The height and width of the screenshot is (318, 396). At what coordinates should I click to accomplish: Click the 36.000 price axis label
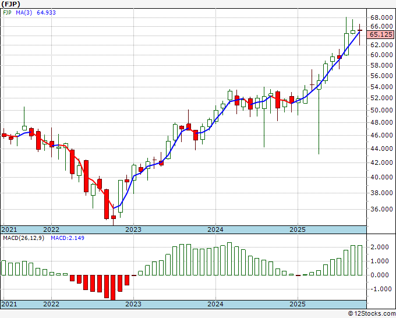(x=381, y=209)
